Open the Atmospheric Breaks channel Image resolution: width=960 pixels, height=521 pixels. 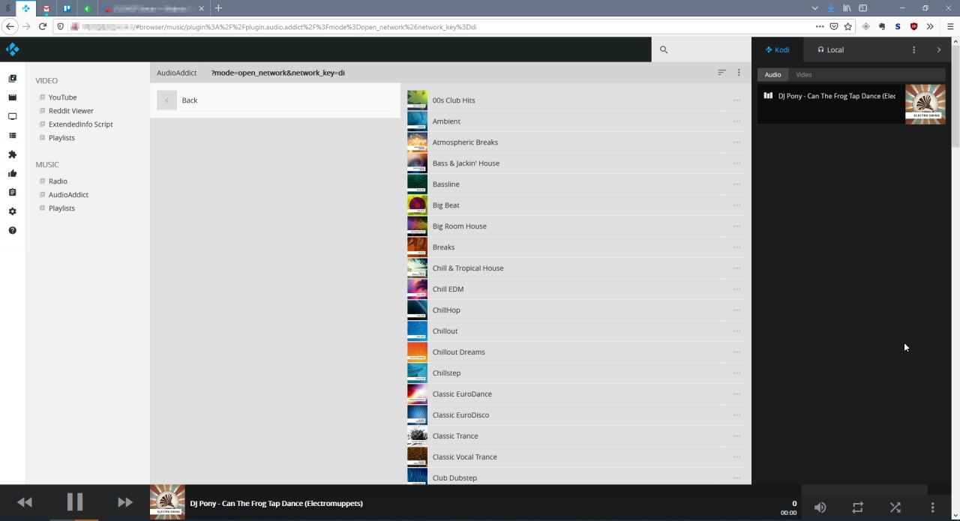pyautogui.click(x=465, y=142)
